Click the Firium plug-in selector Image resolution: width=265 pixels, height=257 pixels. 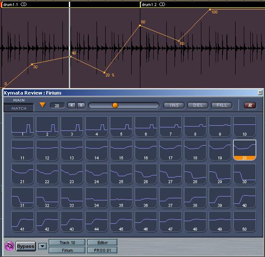[67, 250]
